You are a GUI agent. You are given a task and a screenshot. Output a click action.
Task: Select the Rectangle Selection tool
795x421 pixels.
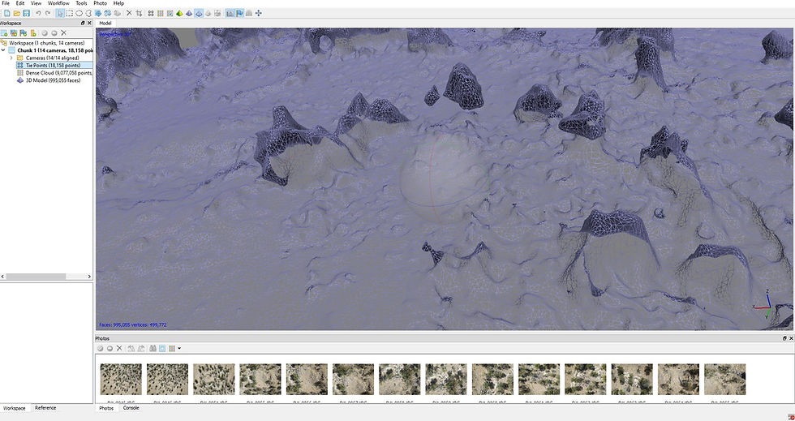click(70, 13)
